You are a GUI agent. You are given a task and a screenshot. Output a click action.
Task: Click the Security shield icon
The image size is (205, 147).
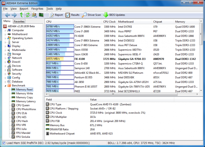pyautogui.click(x=9, y=74)
